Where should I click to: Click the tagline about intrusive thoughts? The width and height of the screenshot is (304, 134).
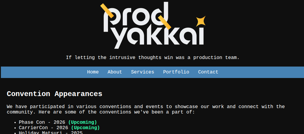(x=153, y=58)
